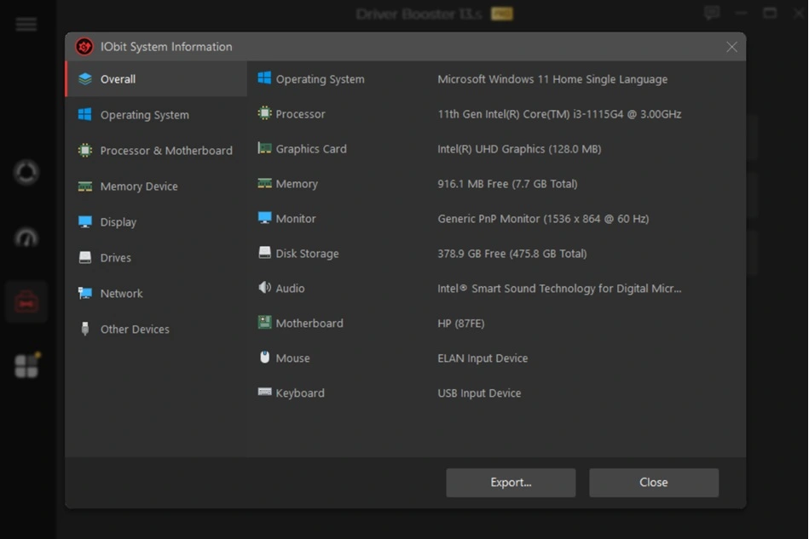The image size is (809, 539).
Task: Open Processor & Motherboard section
Action: click(156, 151)
